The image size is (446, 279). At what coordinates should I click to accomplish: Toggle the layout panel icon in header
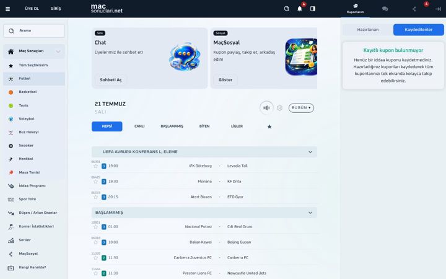(x=313, y=9)
